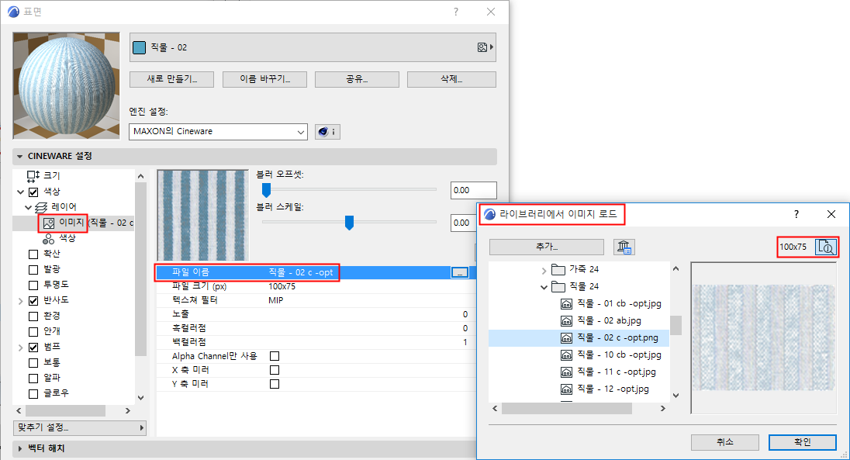Open the 엔진 설정 MAXON Cineware dropdown
The width and height of the screenshot is (850, 460).
tap(218, 132)
